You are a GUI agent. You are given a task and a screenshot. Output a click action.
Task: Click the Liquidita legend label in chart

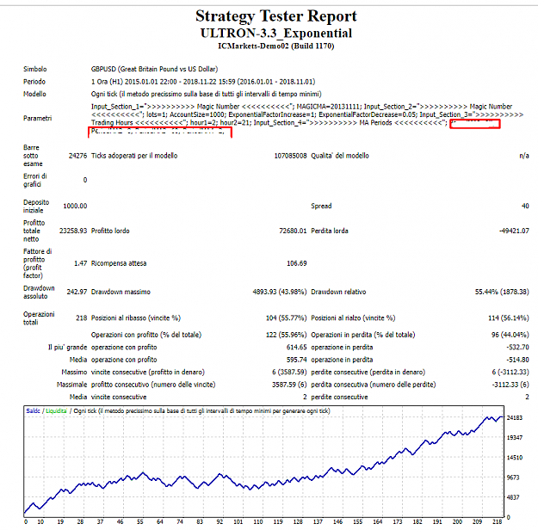[56, 411]
